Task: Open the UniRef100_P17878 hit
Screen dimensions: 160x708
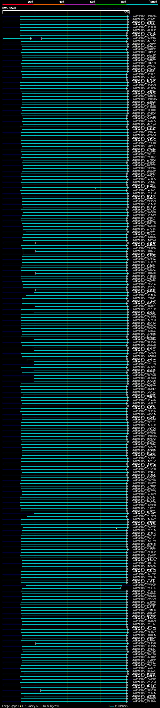Action: (143, 107)
